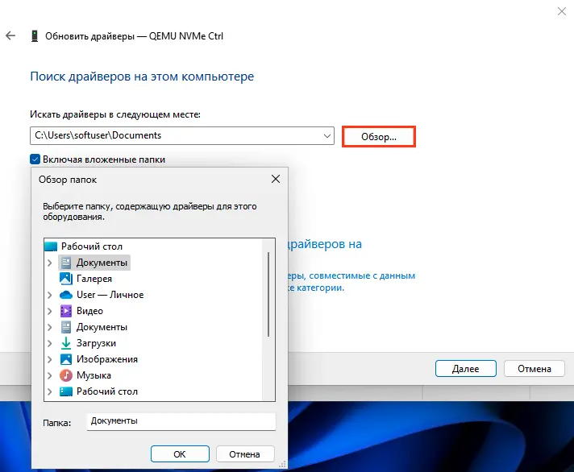Select the Видео folder icon
This screenshot has width=574, height=472.
click(66, 311)
